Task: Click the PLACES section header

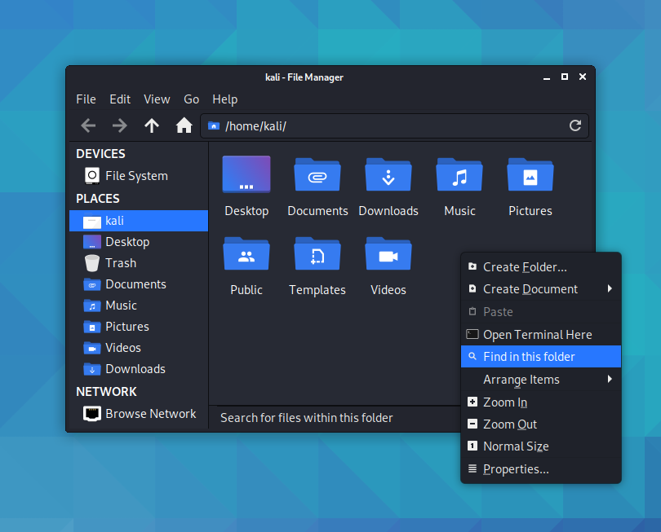Action: (x=98, y=199)
